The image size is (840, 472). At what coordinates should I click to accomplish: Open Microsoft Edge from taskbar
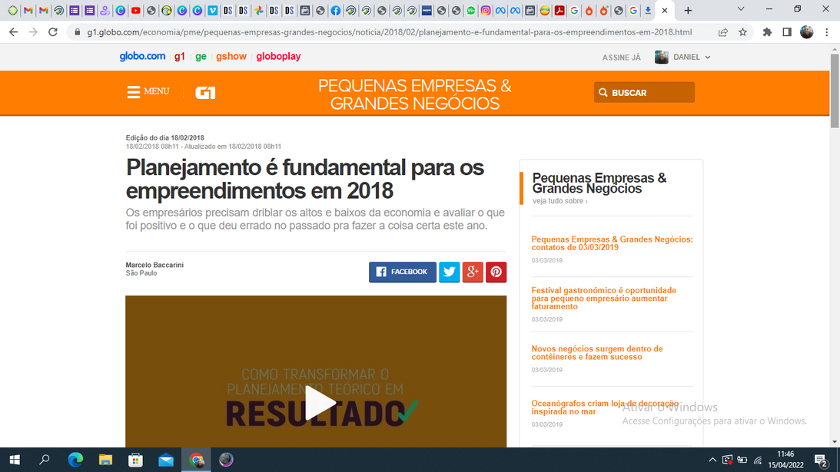point(75,460)
